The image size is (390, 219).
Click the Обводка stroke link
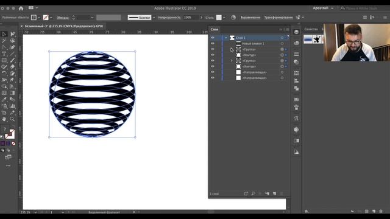[x=63, y=18]
